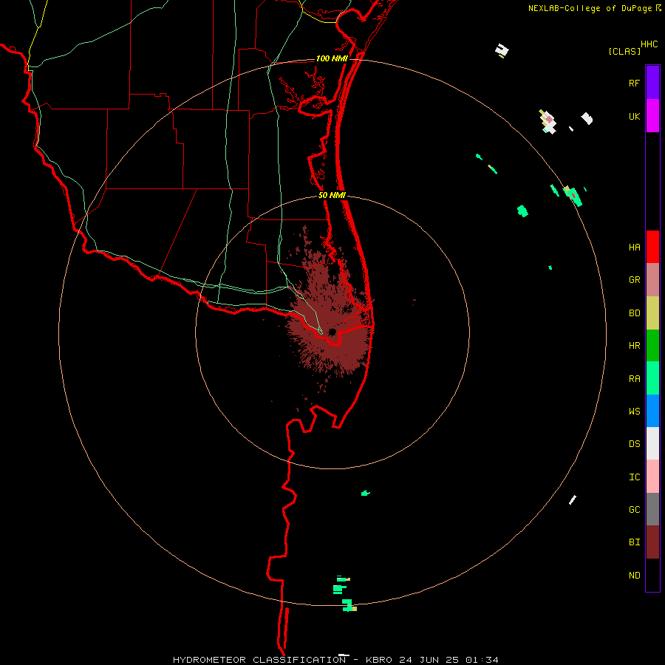This screenshot has width=665, height=665.
Task: Click the [CLAS] units label
Action: click(x=624, y=51)
